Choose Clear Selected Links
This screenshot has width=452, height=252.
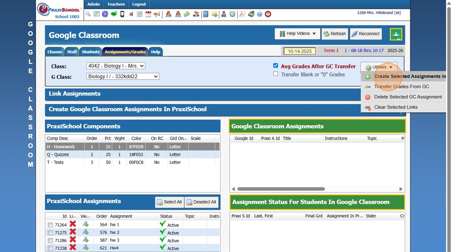point(404,107)
